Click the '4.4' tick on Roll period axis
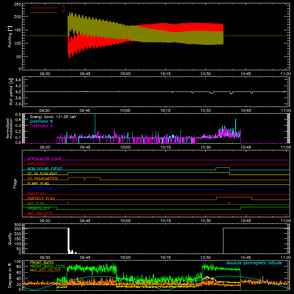Viewport: 294px width, 294px height. pyautogui.click(x=18, y=80)
